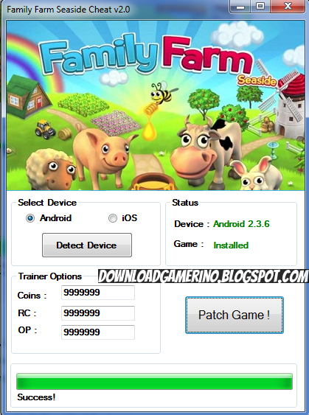Close the Family Farm Seaside Cheat window
The width and height of the screenshot is (309, 415).
point(288,7)
